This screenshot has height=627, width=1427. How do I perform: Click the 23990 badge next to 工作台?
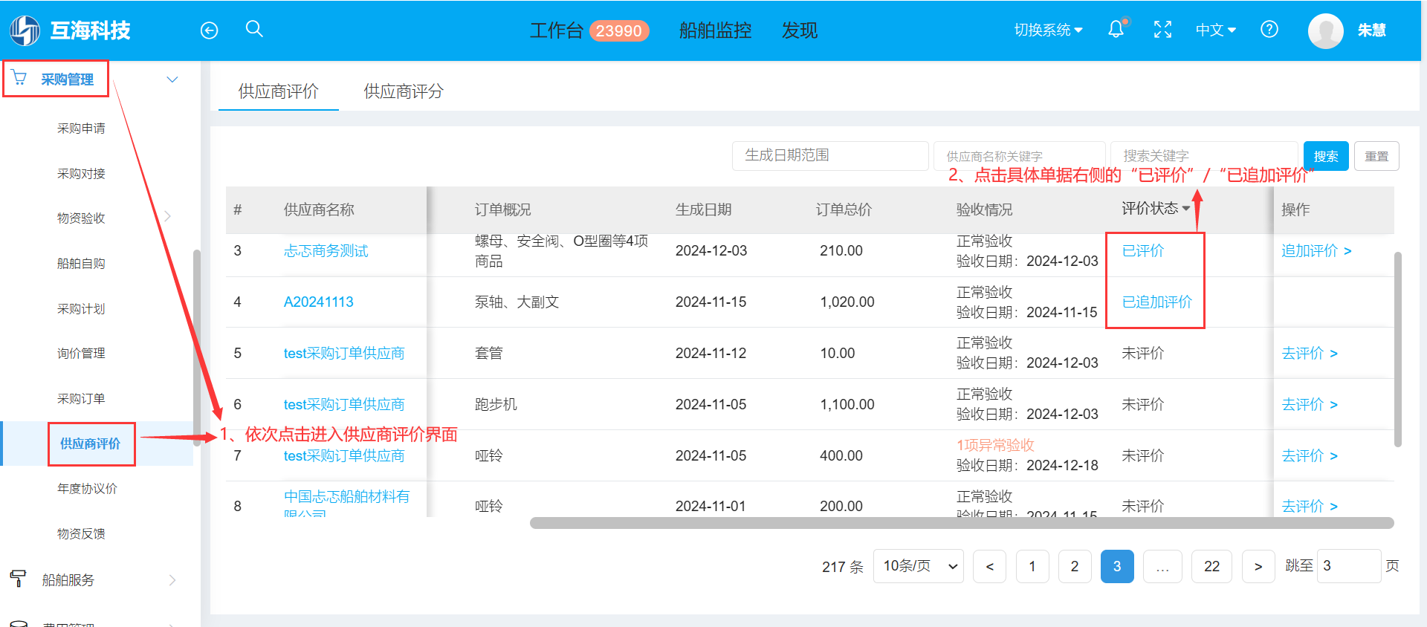coord(619,30)
